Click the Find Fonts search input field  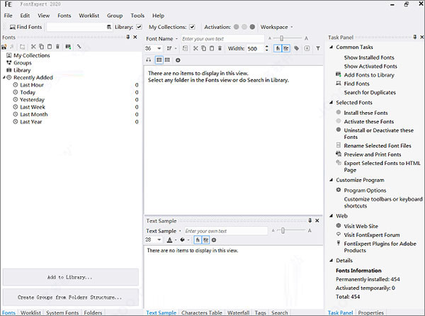point(76,27)
